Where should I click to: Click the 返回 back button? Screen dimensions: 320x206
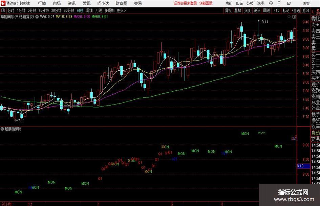[305, 10]
